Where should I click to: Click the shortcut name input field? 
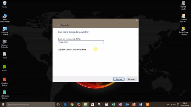(81, 42)
